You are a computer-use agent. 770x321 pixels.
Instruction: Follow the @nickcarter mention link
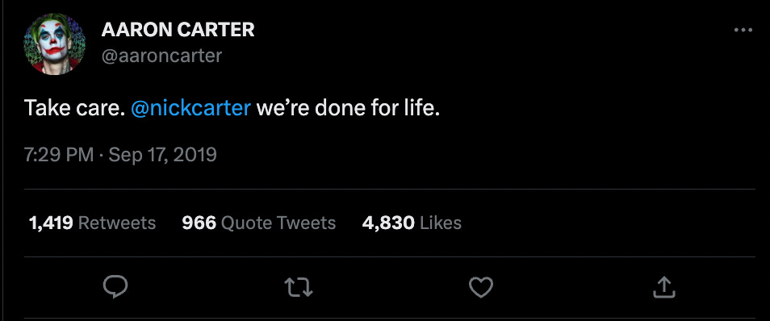[x=191, y=108]
